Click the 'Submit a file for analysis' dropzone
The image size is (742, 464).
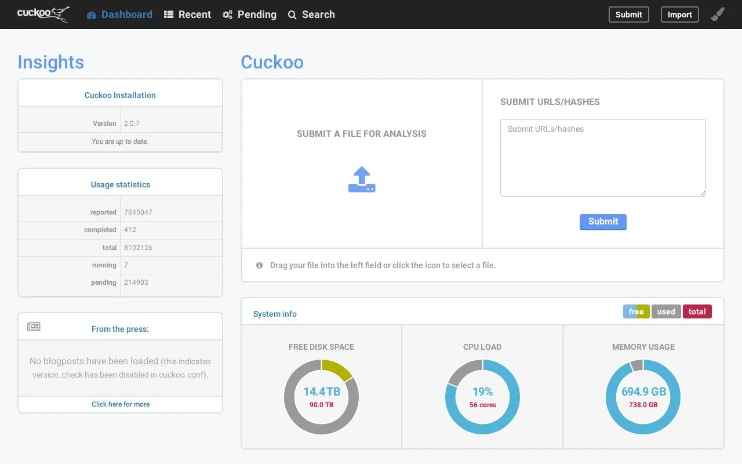click(362, 164)
